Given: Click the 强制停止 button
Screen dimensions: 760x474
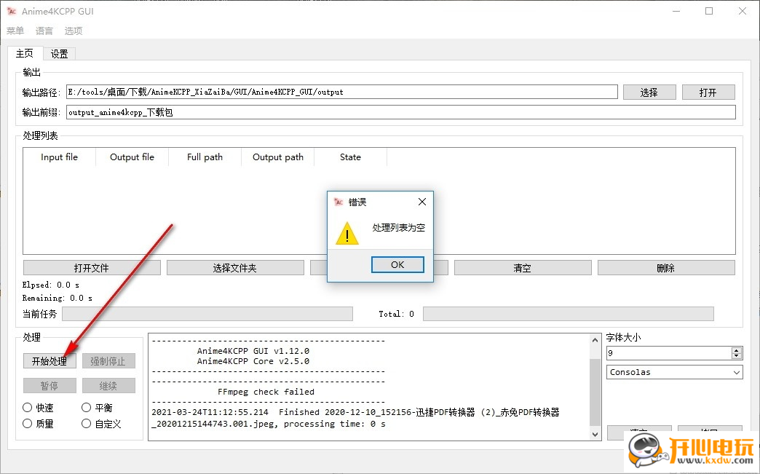Looking at the screenshot, I should coord(108,361).
